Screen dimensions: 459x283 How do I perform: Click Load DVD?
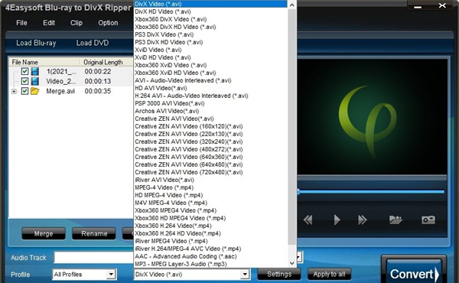93,43
